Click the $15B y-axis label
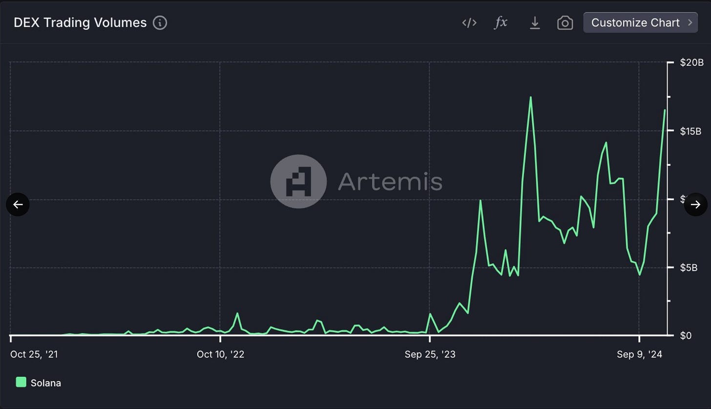The width and height of the screenshot is (711, 409). [x=690, y=131]
